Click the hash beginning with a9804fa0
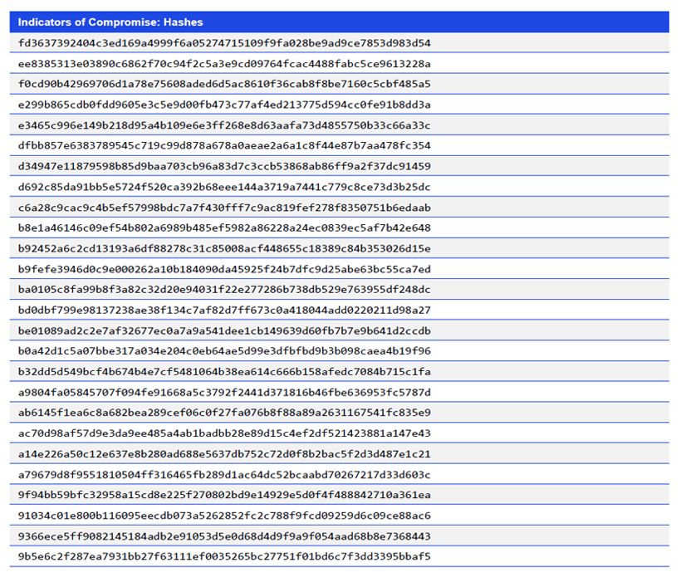681x582 pixels. [224, 392]
